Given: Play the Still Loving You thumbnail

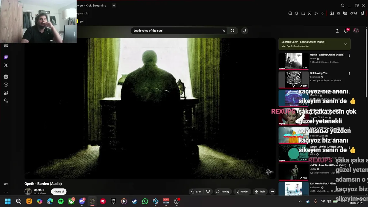Looking at the screenshot, I should click(294, 79).
